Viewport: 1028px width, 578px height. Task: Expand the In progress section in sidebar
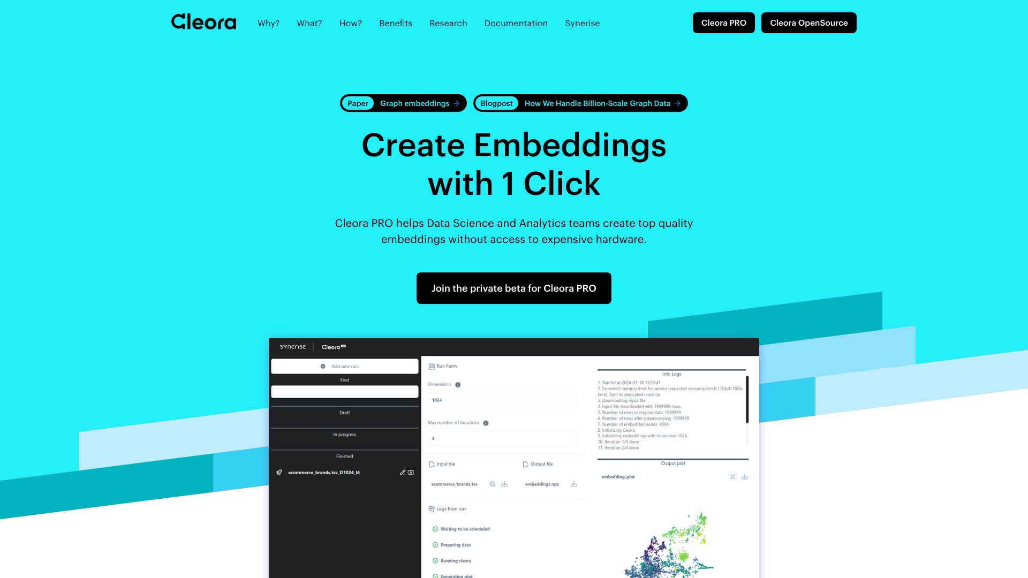(345, 434)
